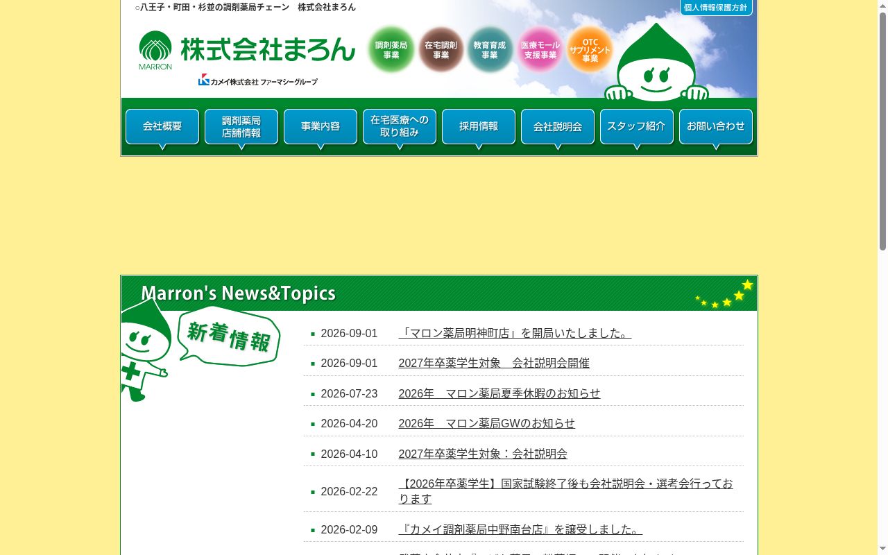This screenshot has width=888, height=555.
Task: Click the date 2026-04-20
Action: [349, 423]
